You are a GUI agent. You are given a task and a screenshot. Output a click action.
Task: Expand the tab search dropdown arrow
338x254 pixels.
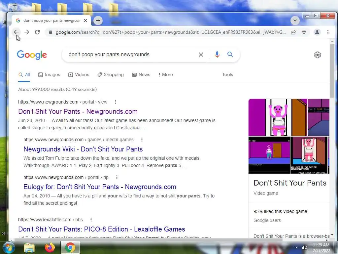(295, 21)
